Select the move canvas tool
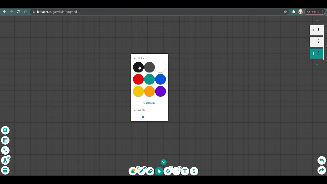Viewport: 327px width, 184px height. pyautogui.click(x=168, y=171)
